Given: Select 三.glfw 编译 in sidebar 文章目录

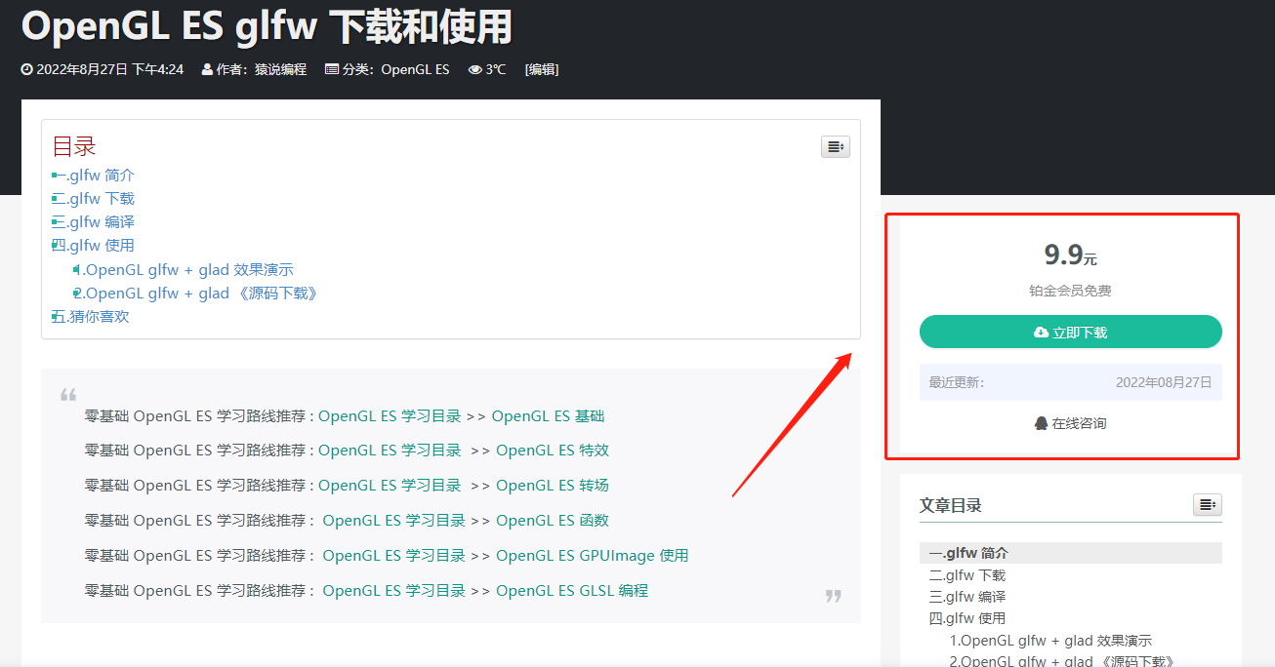Looking at the screenshot, I should 967,597.
